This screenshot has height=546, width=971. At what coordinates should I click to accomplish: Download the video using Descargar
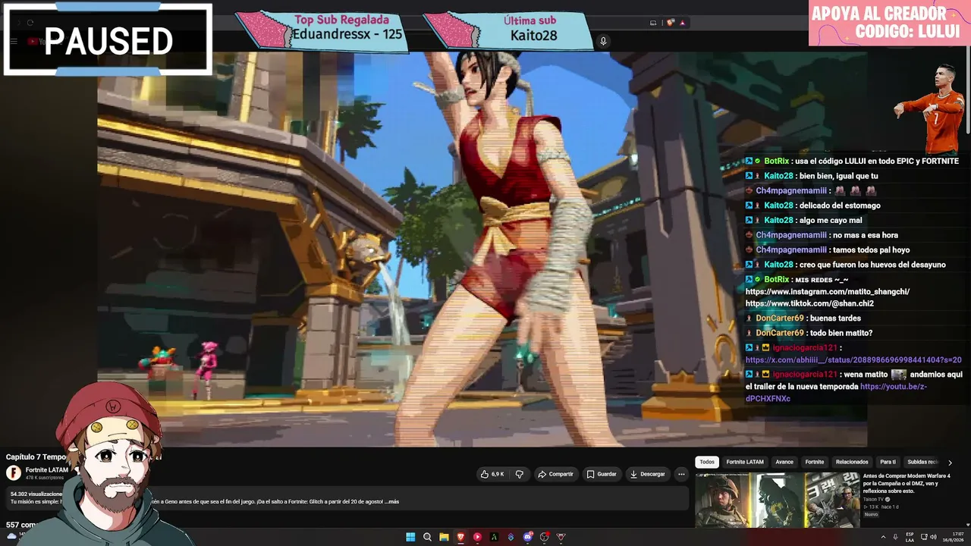[647, 474]
